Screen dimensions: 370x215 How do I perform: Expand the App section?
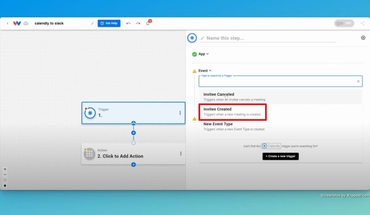204,54
